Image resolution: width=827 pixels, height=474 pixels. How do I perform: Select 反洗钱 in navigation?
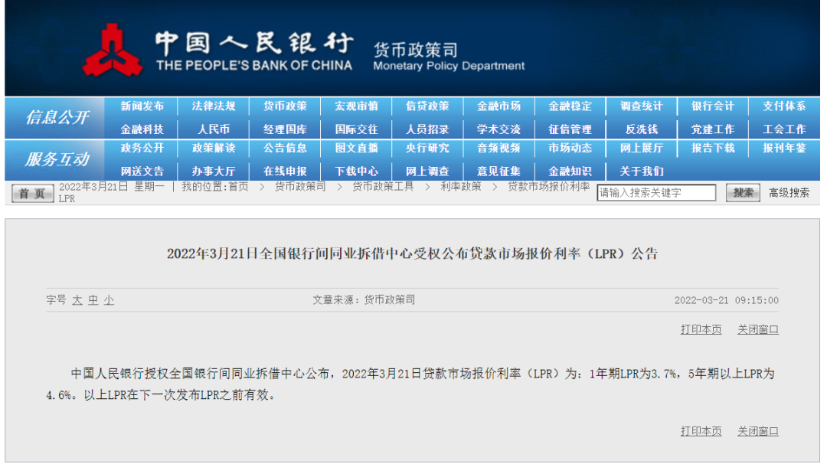[642, 129]
